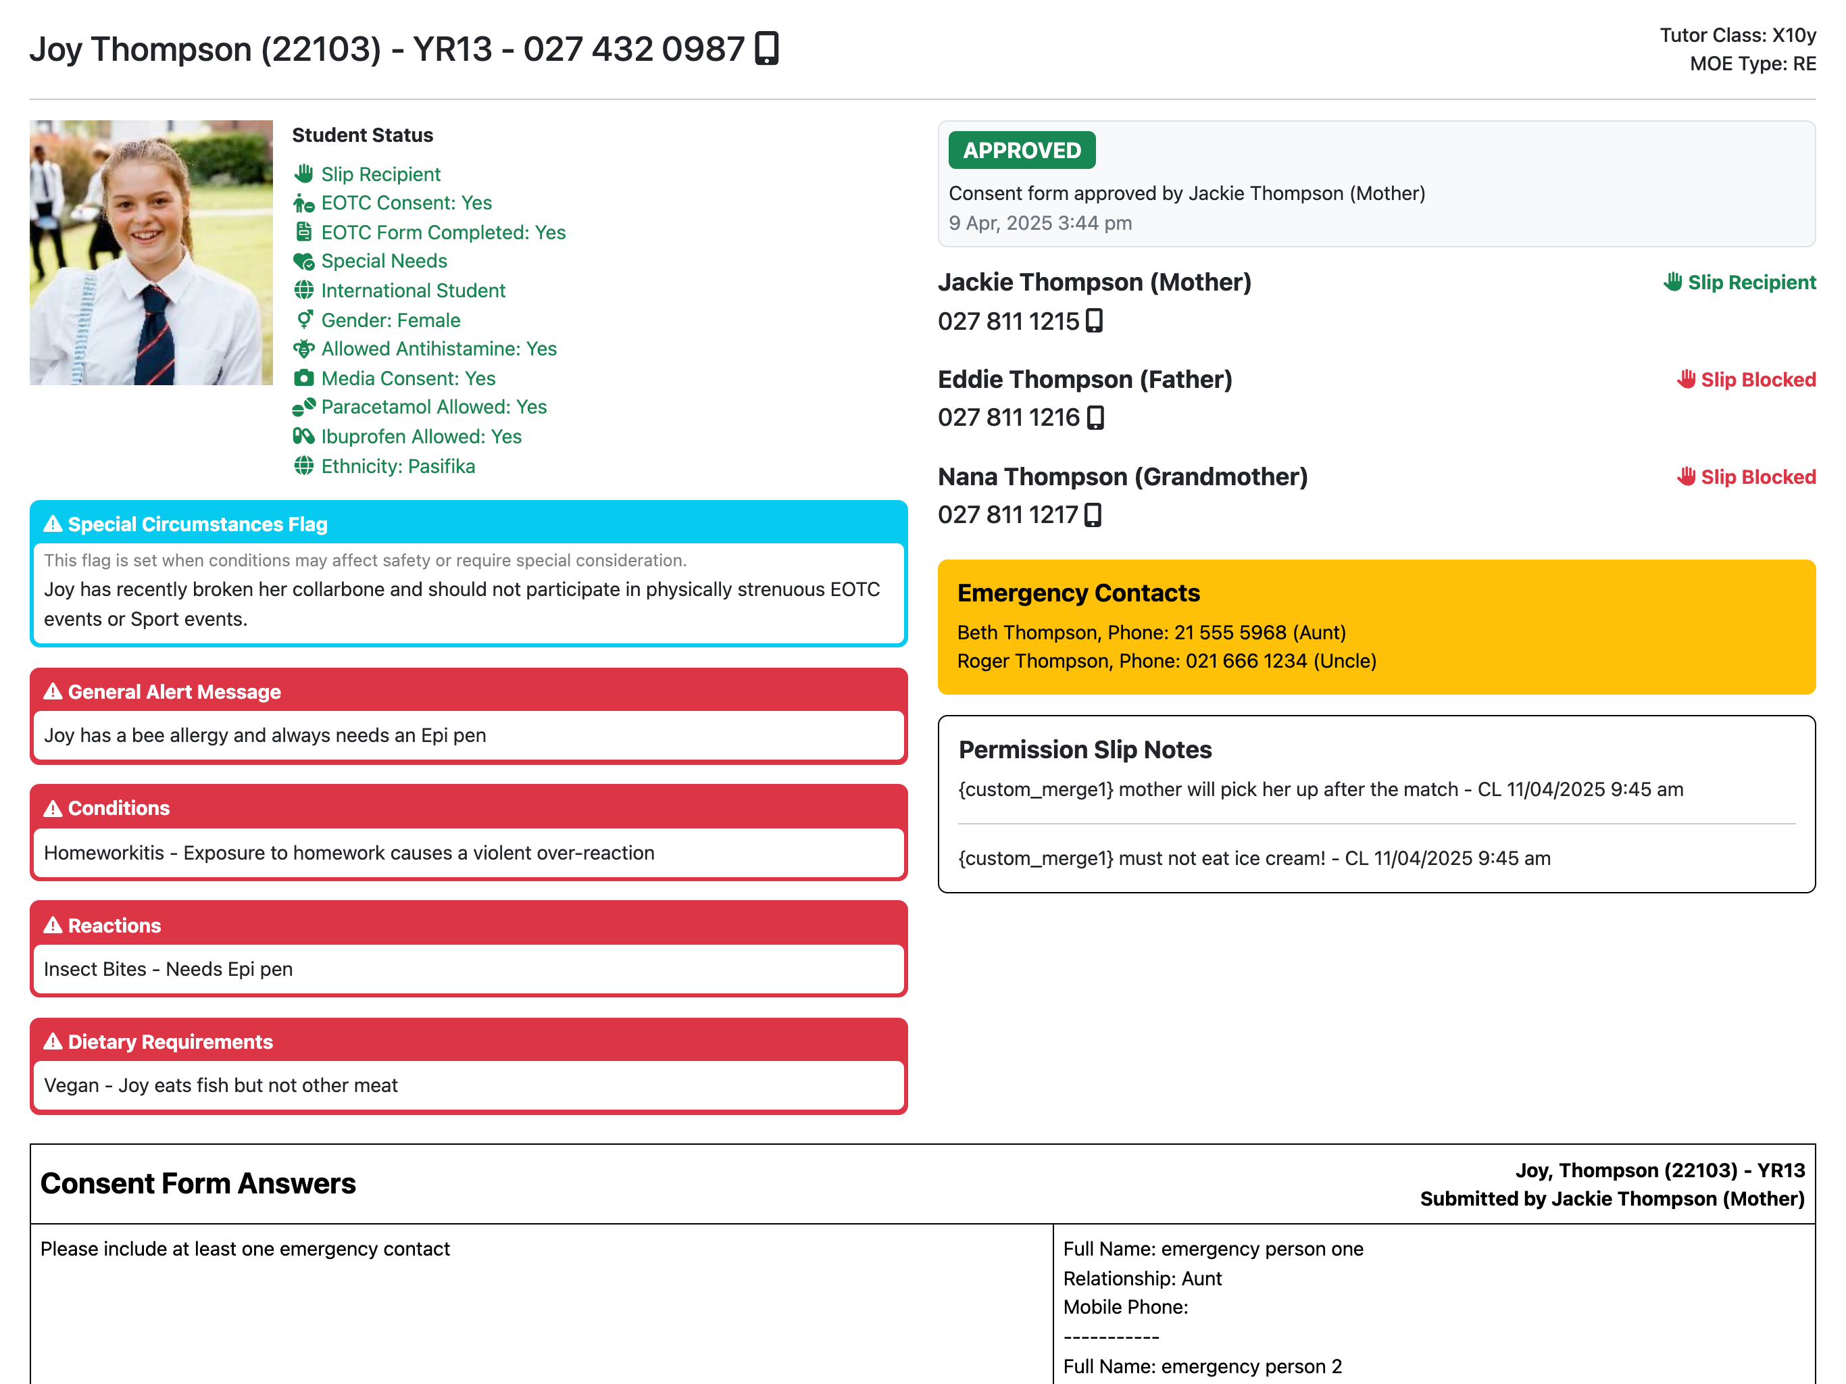The image size is (1846, 1384).
Task: Click the Media Consent camera icon
Action: (304, 378)
